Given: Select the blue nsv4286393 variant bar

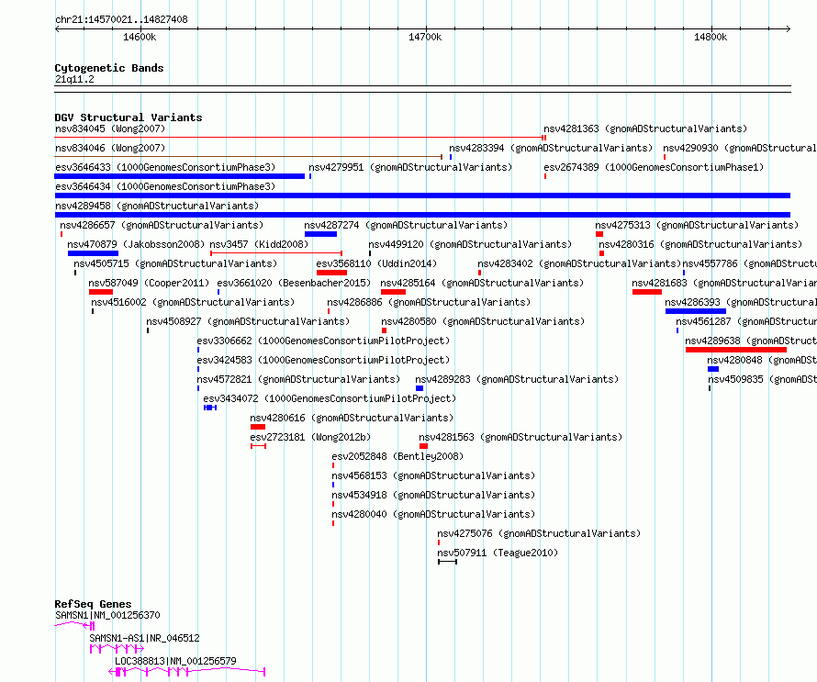Looking at the screenshot, I should tap(696, 311).
